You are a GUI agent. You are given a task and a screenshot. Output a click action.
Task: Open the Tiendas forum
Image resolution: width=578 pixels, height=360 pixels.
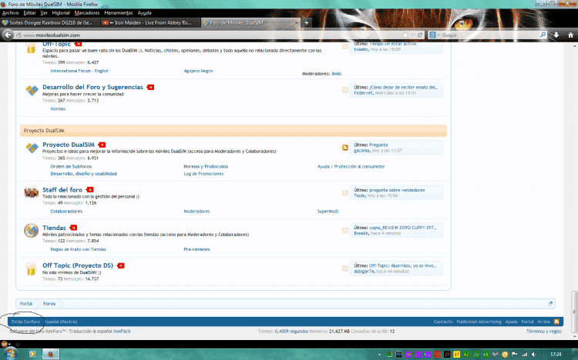click(54, 228)
